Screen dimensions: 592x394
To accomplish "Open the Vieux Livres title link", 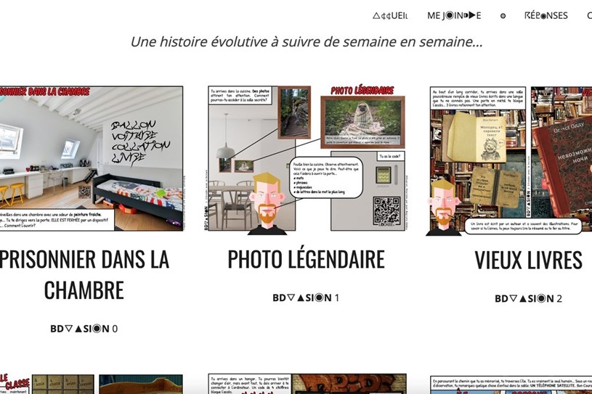I will tap(528, 260).
